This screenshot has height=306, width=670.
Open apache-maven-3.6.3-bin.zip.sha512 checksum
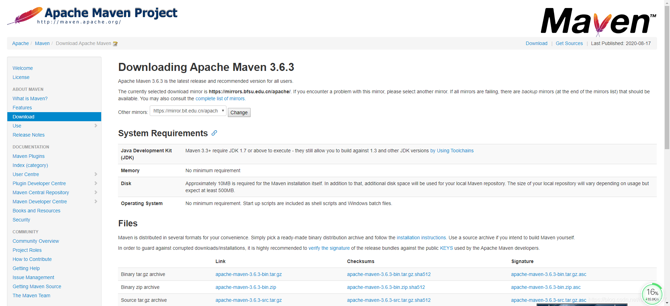pos(386,287)
